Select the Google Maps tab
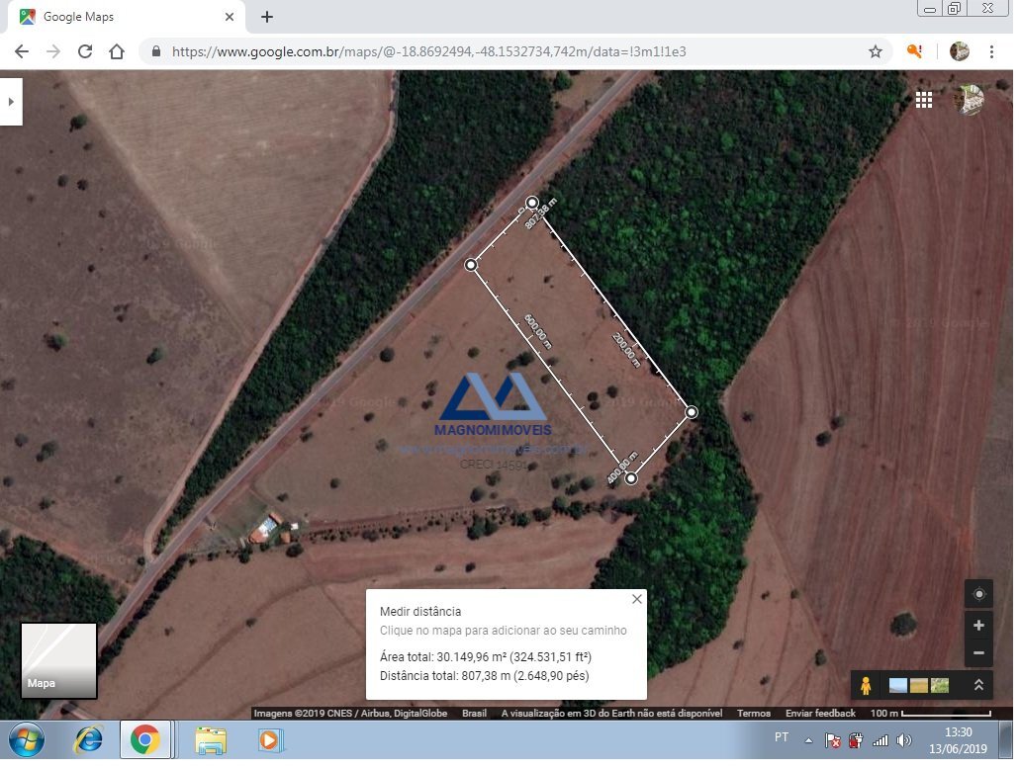Screen dimensions: 1019x769 click(124, 17)
